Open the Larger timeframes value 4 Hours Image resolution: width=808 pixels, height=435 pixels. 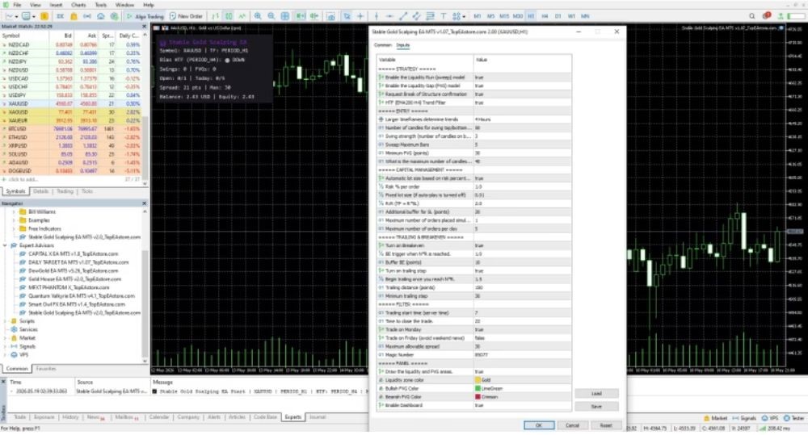point(522,119)
